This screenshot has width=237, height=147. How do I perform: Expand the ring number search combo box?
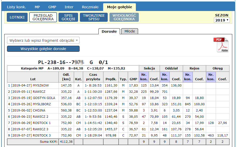click(43, 40)
